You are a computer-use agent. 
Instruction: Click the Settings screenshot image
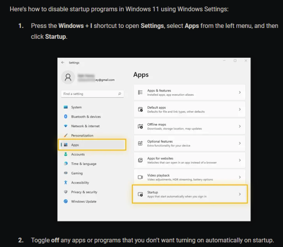click(154, 139)
